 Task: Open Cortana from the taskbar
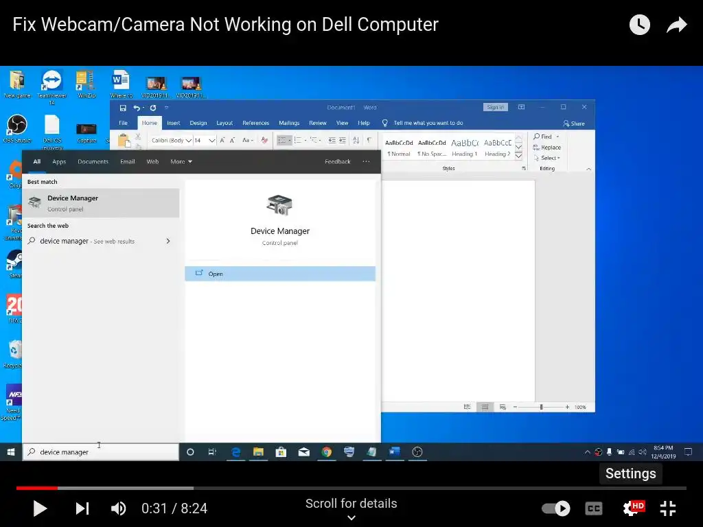[190, 452]
